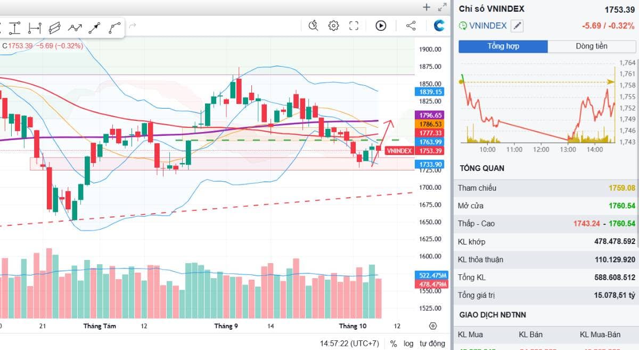This screenshot has height=350, width=639.
Task: Click the purple 1796.65 moving average label
Action: 431,115
